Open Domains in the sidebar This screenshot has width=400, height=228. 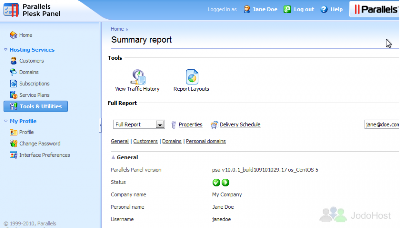point(29,72)
